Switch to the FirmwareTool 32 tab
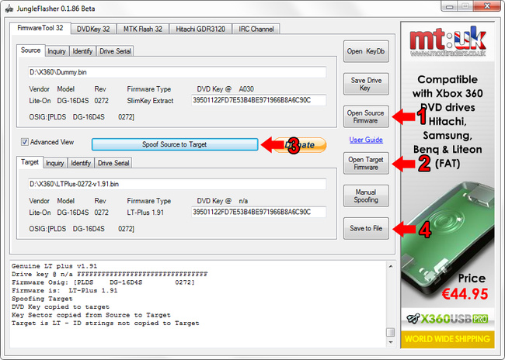 40,28
